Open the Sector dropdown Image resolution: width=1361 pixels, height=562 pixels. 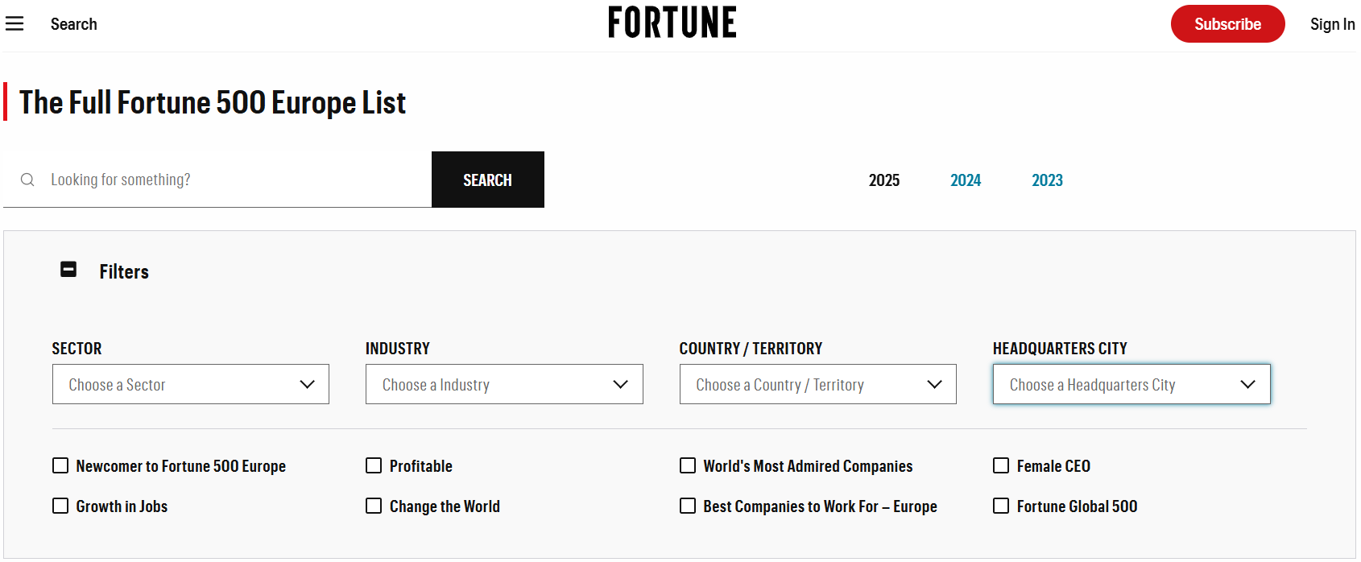pyautogui.click(x=191, y=384)
